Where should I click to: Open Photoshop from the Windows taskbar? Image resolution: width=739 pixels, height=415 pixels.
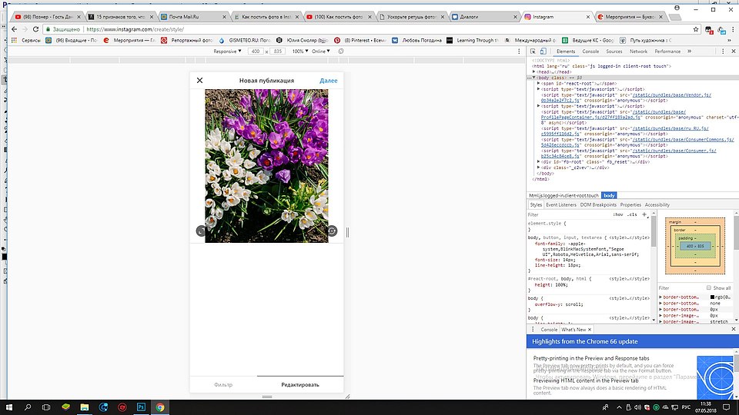coord(141,407)
